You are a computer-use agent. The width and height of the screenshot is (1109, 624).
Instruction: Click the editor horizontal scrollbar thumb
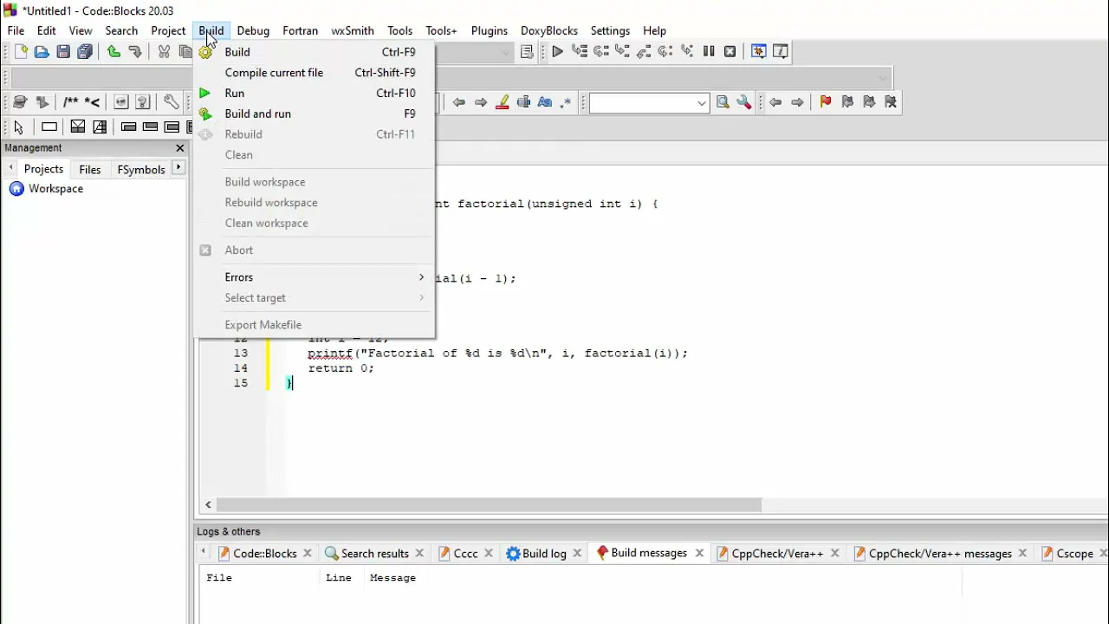click(x=489, y=504)
